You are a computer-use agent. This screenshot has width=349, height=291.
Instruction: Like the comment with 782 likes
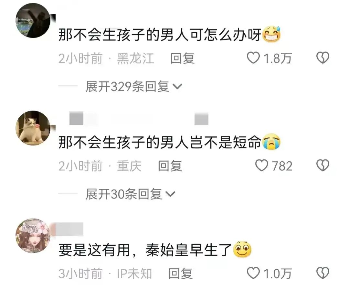tap(261, 166)
